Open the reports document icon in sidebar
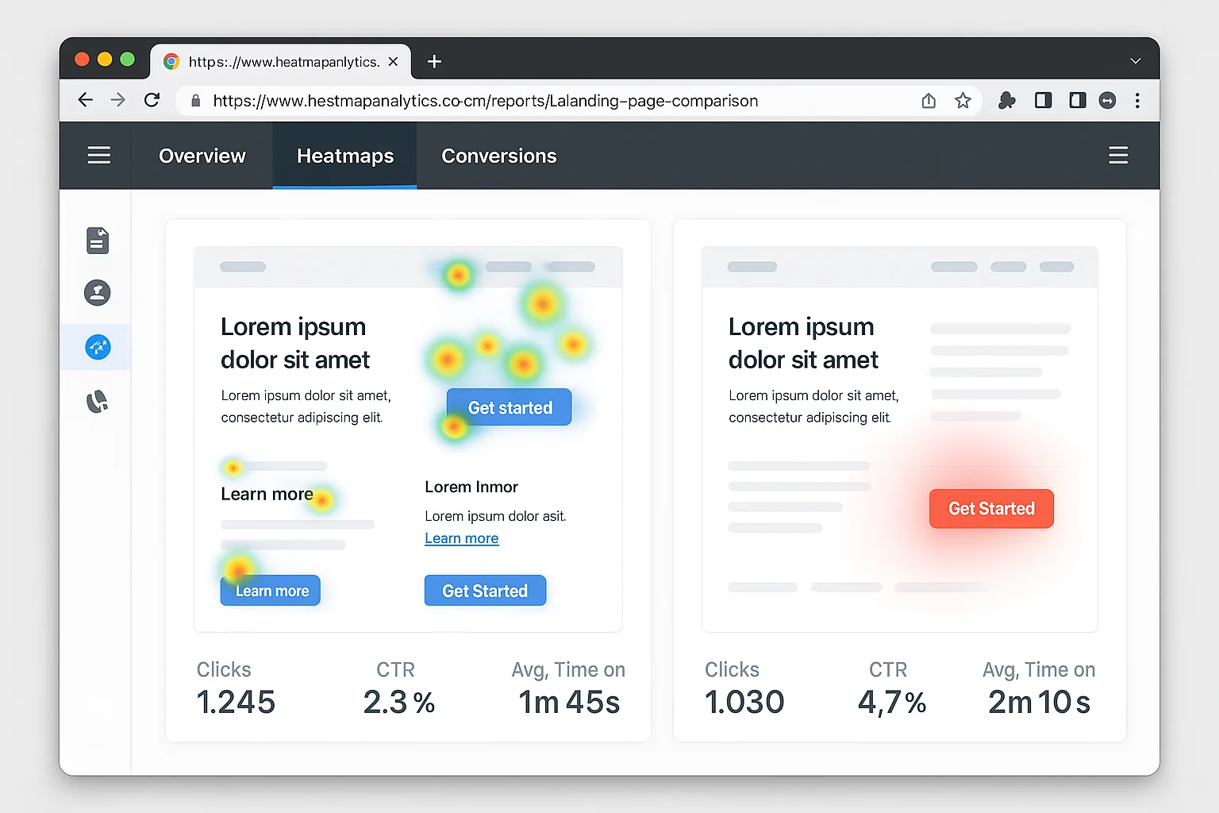Image resolution: width=1219 pixels, height=813 pixels. (x=97, y=241)
